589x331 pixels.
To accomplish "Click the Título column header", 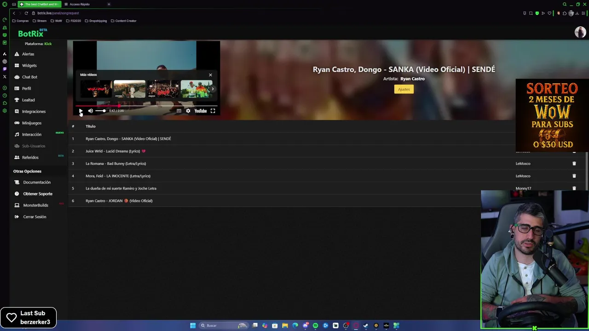I will (90, 126).
